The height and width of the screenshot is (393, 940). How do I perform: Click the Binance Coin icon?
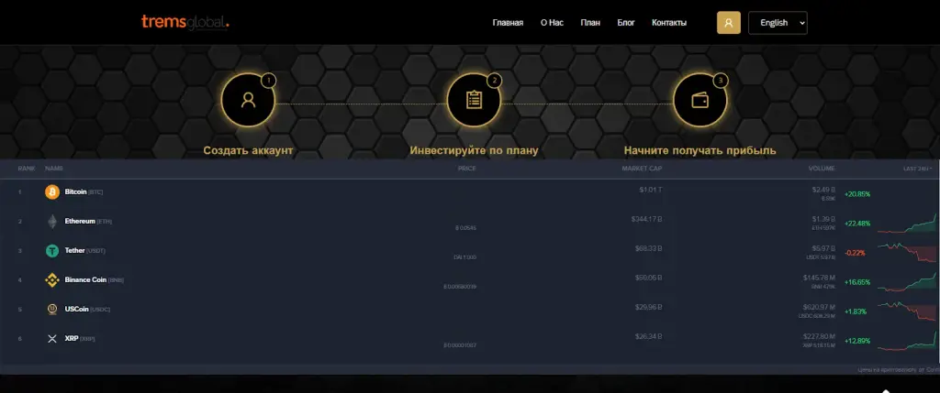tap(52, 280)
